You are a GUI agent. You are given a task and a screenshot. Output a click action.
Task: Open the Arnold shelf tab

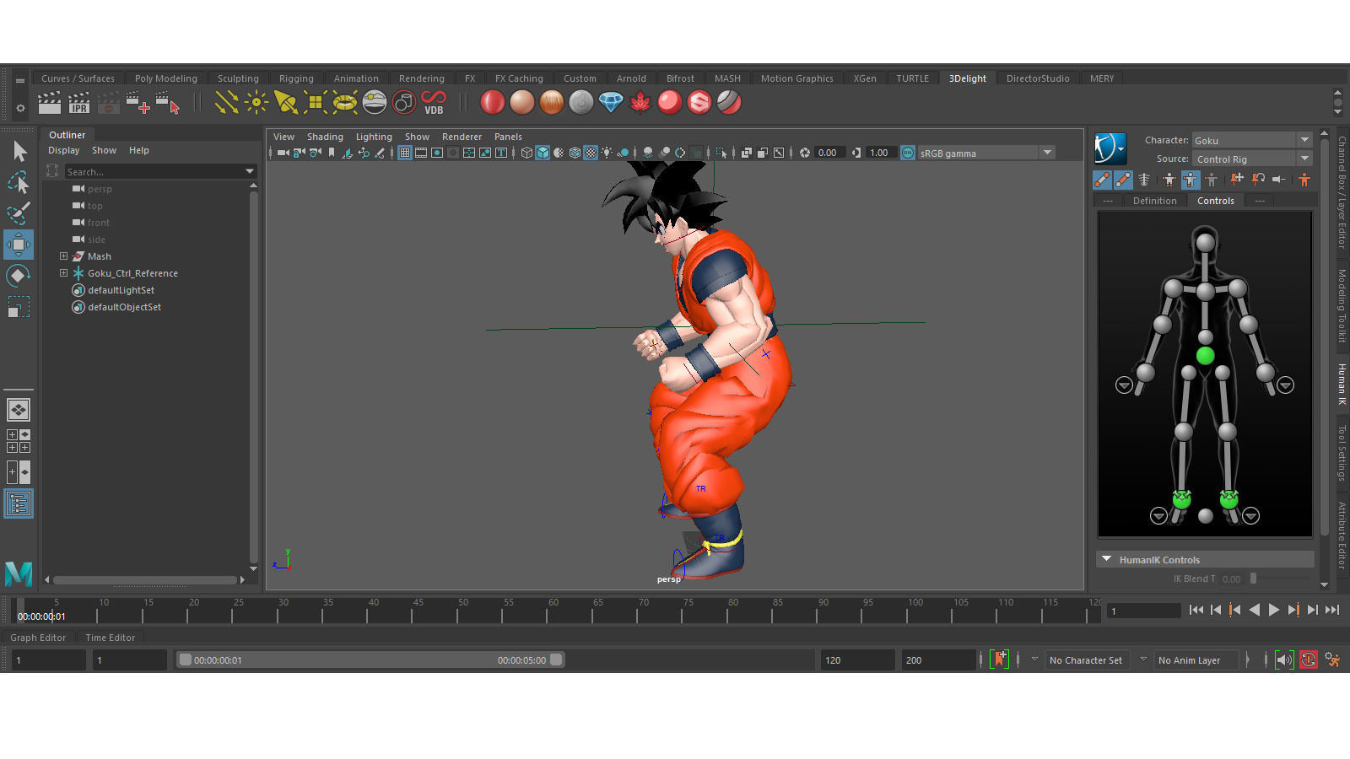pyautogui.click(x=631, y=78)
